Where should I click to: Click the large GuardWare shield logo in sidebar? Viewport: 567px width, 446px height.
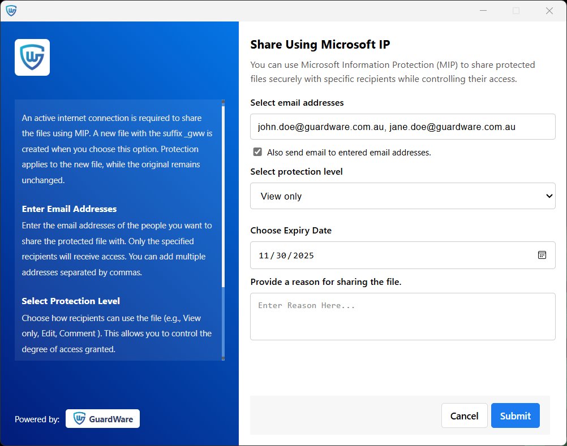coord(32,57)
